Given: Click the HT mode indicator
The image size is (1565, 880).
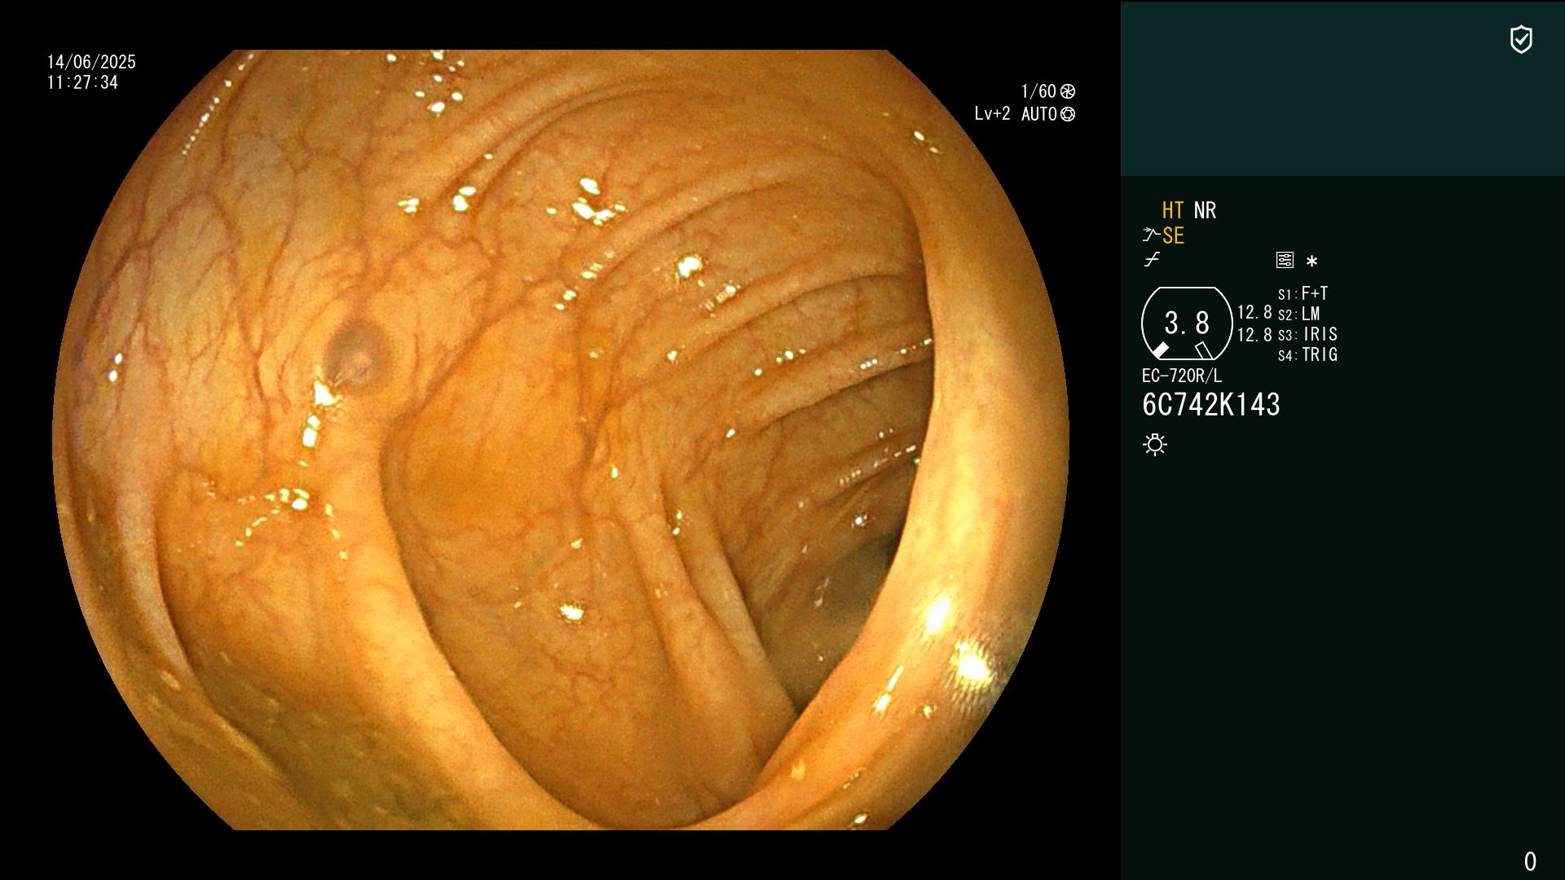Looking at the screenshot, I should click(1173, 210).
